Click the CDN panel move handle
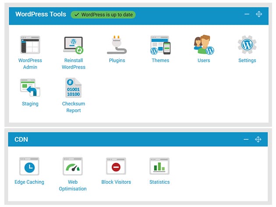The image size is (276, 207). [x=258, y=140]
